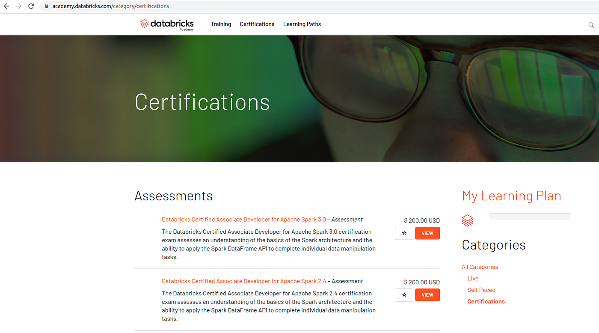Click the Assessments heading
The image size is (599, 333).
173,196
